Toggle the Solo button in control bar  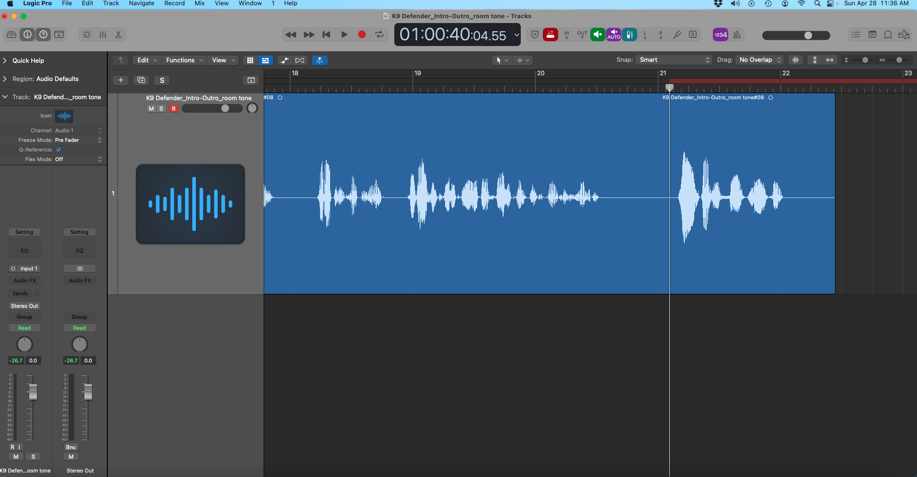(x=693, y=35)
